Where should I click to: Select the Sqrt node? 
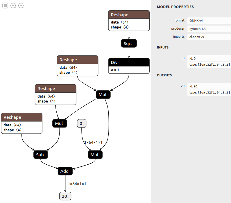tap(129, 44)
